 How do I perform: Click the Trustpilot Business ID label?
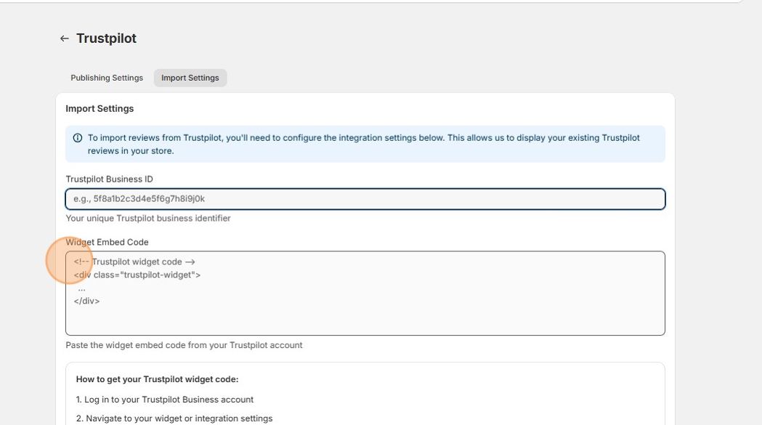(110, 179)
